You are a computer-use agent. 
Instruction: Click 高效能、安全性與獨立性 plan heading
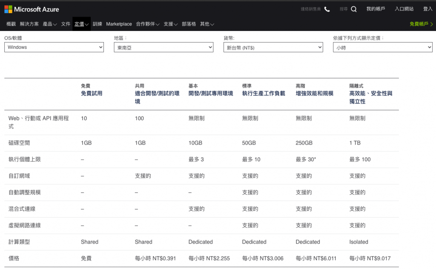pyautogui.click(x=371, y=97)
